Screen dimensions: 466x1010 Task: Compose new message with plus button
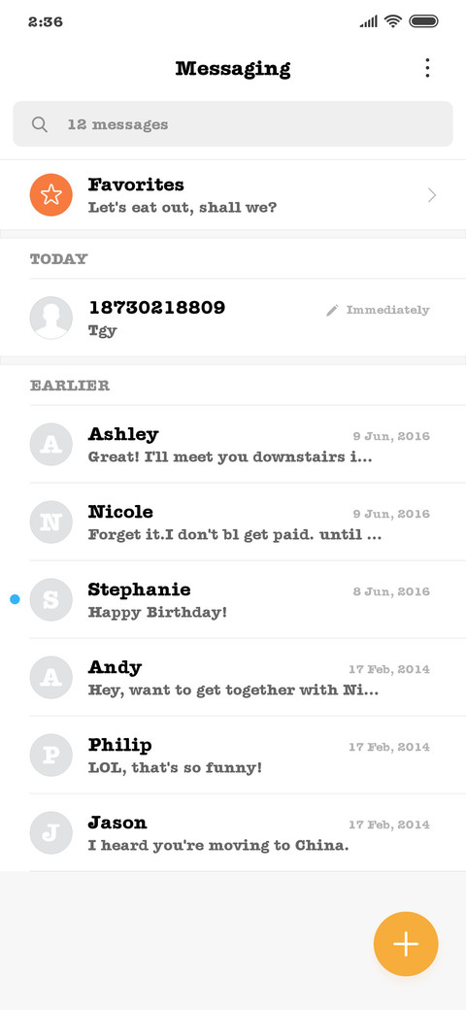406,944
